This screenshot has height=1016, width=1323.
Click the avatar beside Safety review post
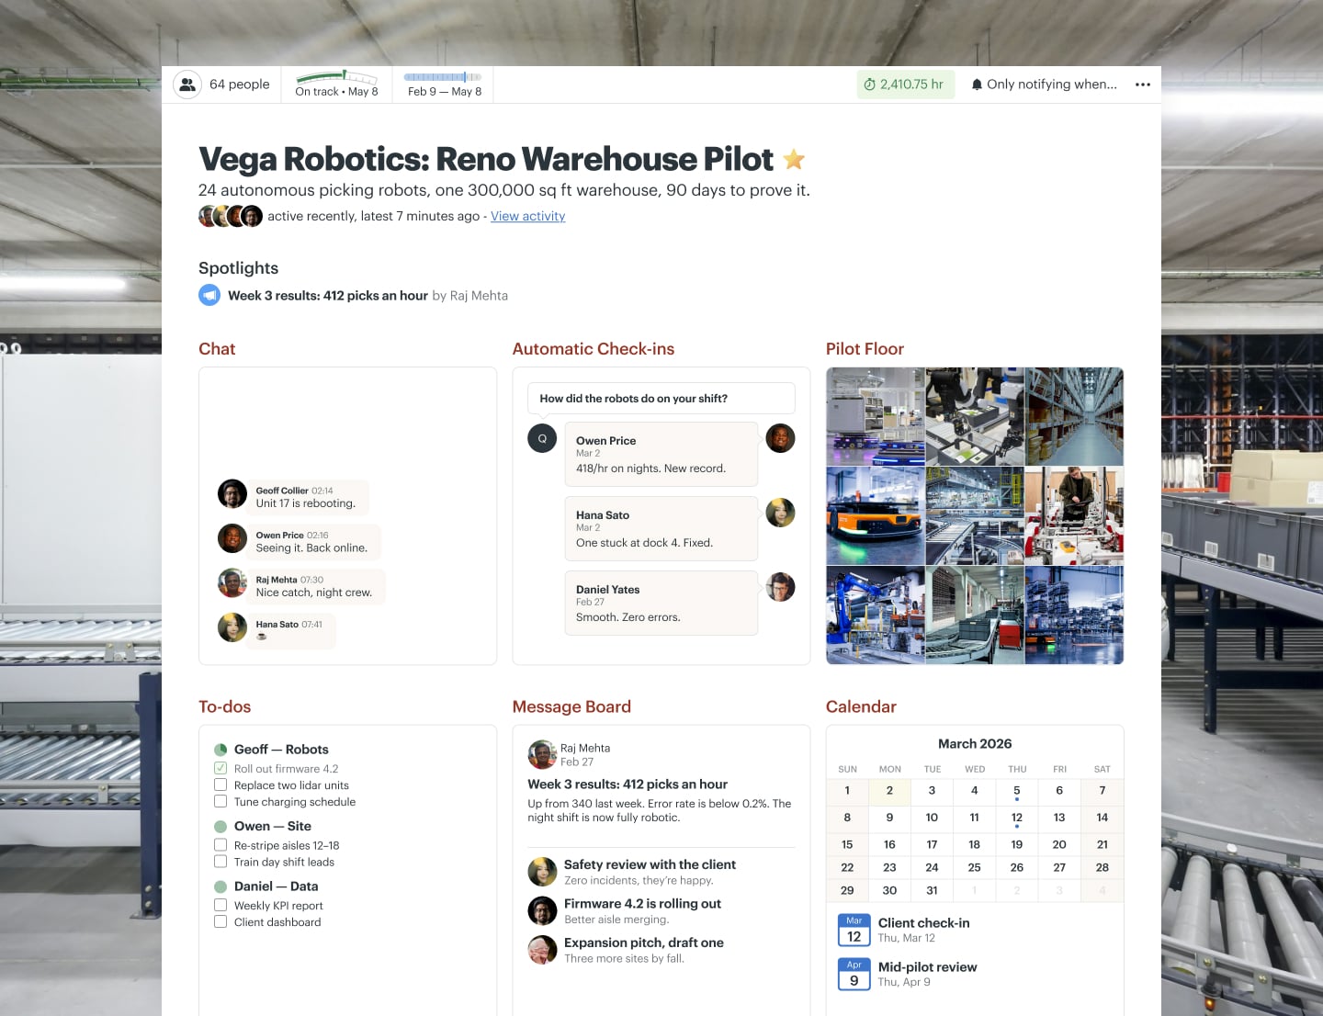pyautogui.click(x=542, y=872)
